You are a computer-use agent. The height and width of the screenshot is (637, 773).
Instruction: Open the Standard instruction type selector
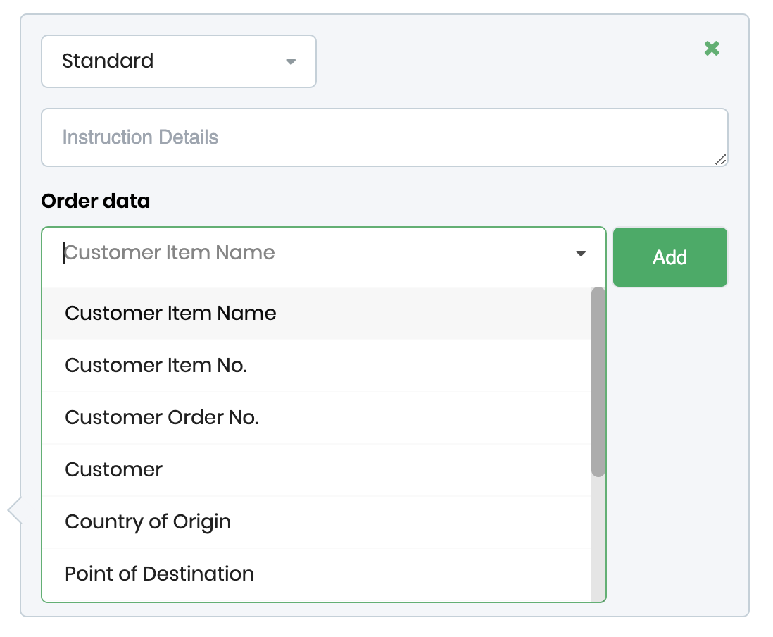pyautogui.click(x=178, y=61)
